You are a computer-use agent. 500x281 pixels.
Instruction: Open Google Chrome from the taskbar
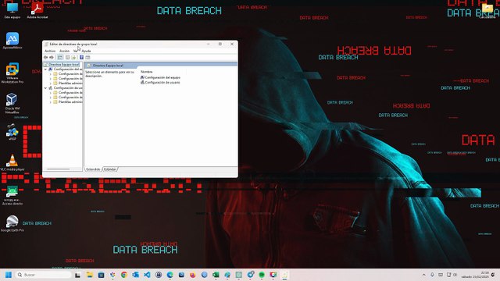123,275
